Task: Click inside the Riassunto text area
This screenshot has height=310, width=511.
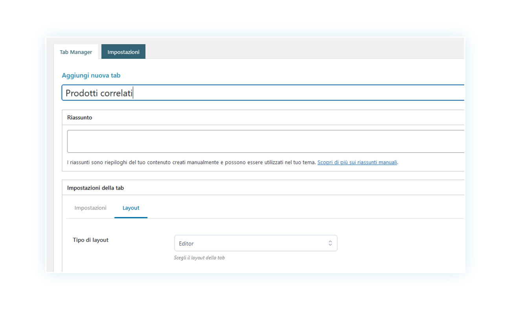Action: tap(266, 141)
